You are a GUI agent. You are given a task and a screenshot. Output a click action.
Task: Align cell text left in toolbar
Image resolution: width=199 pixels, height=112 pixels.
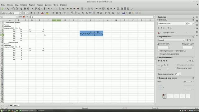(53, 13)
